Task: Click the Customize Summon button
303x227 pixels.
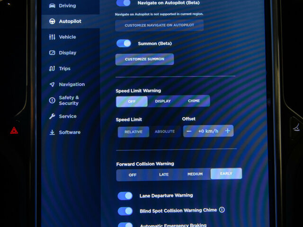Action: pos(144,59)
